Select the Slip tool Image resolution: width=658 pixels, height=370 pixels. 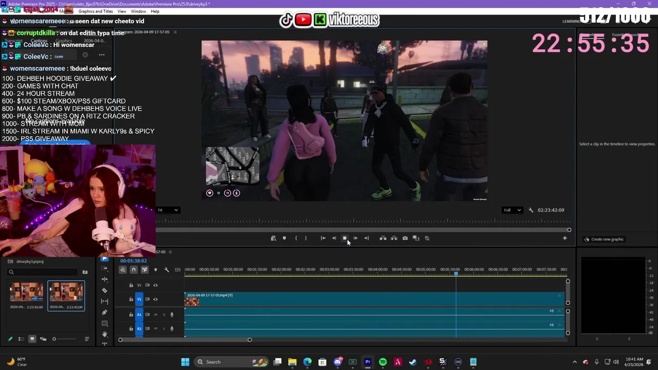(105, 301)
